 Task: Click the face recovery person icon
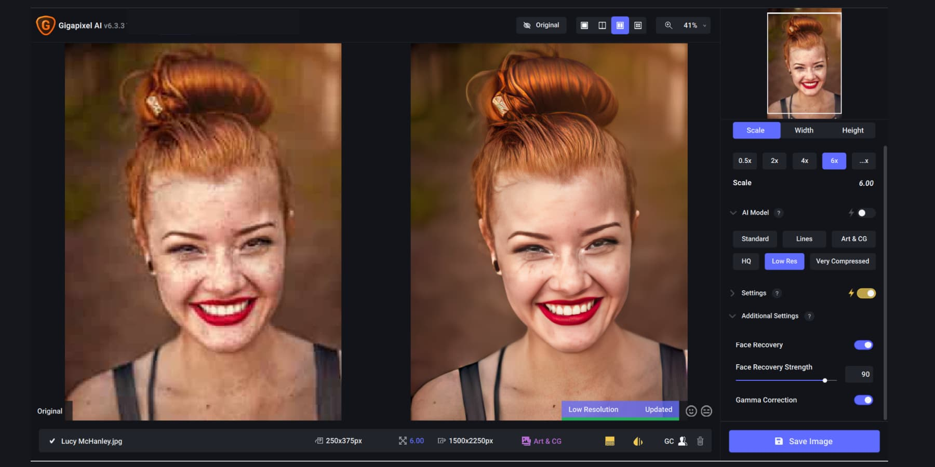683,441
